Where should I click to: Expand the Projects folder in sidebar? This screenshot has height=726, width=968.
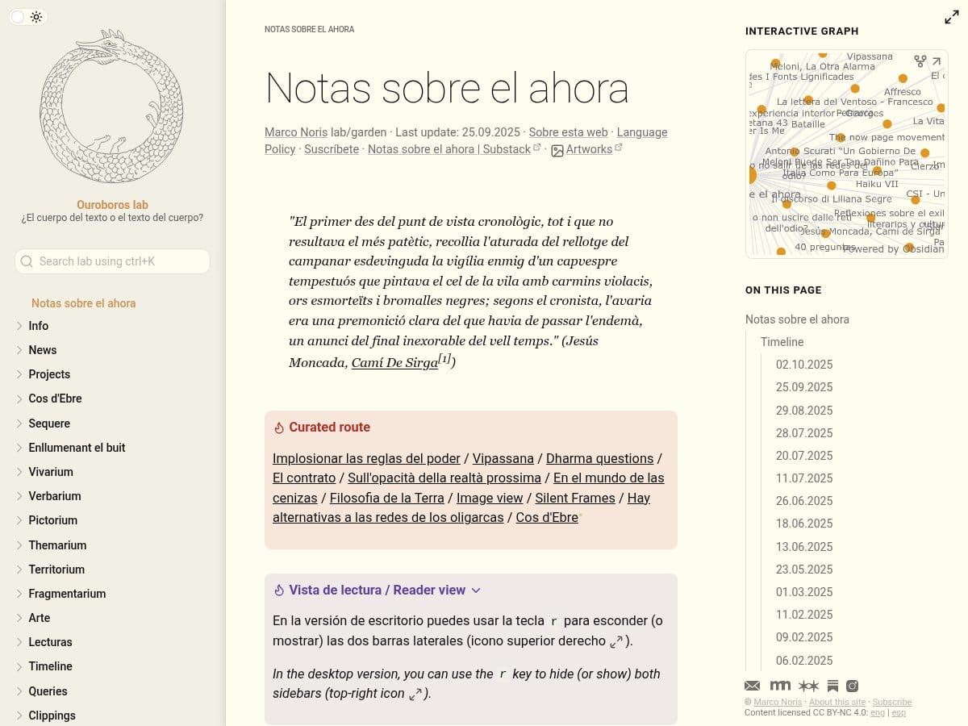(x=19, y=374)
